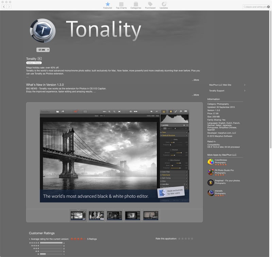Expand What's New text with ...More

pos(195,95)
